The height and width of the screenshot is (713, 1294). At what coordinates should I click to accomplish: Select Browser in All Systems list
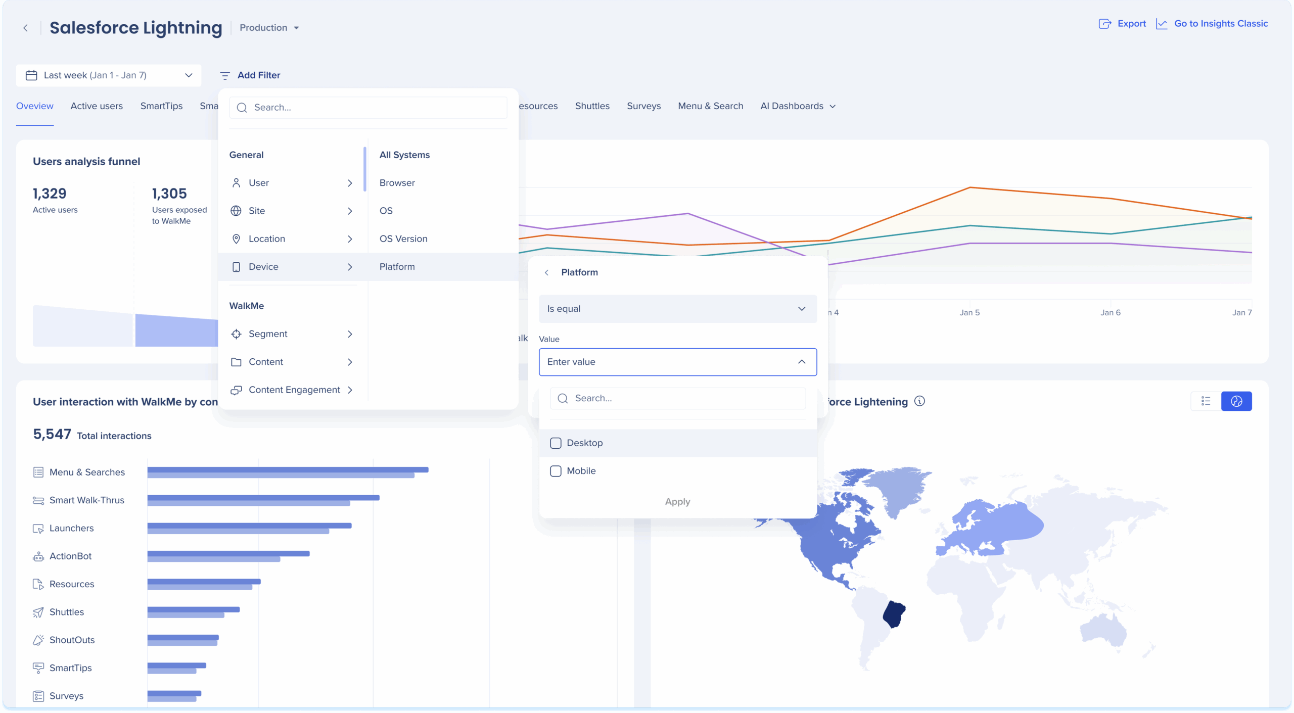coord(397,183)
